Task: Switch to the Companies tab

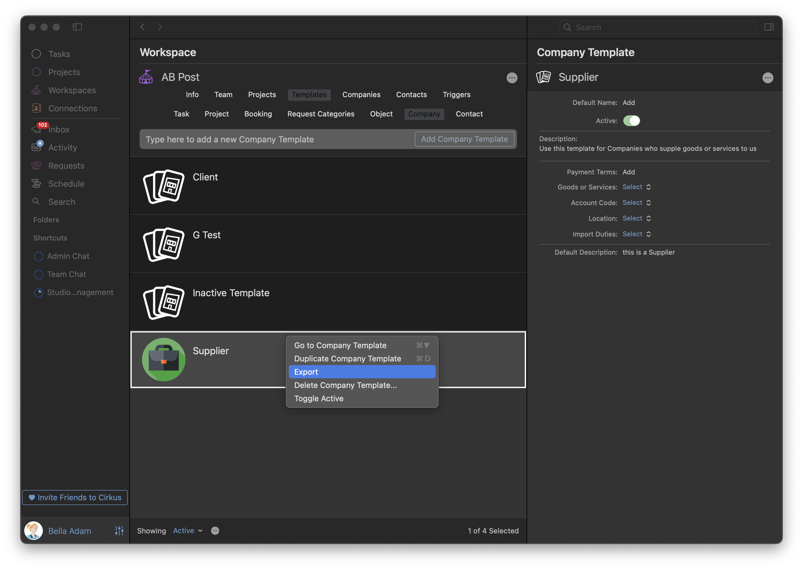Action: click(x=361, y=95)
